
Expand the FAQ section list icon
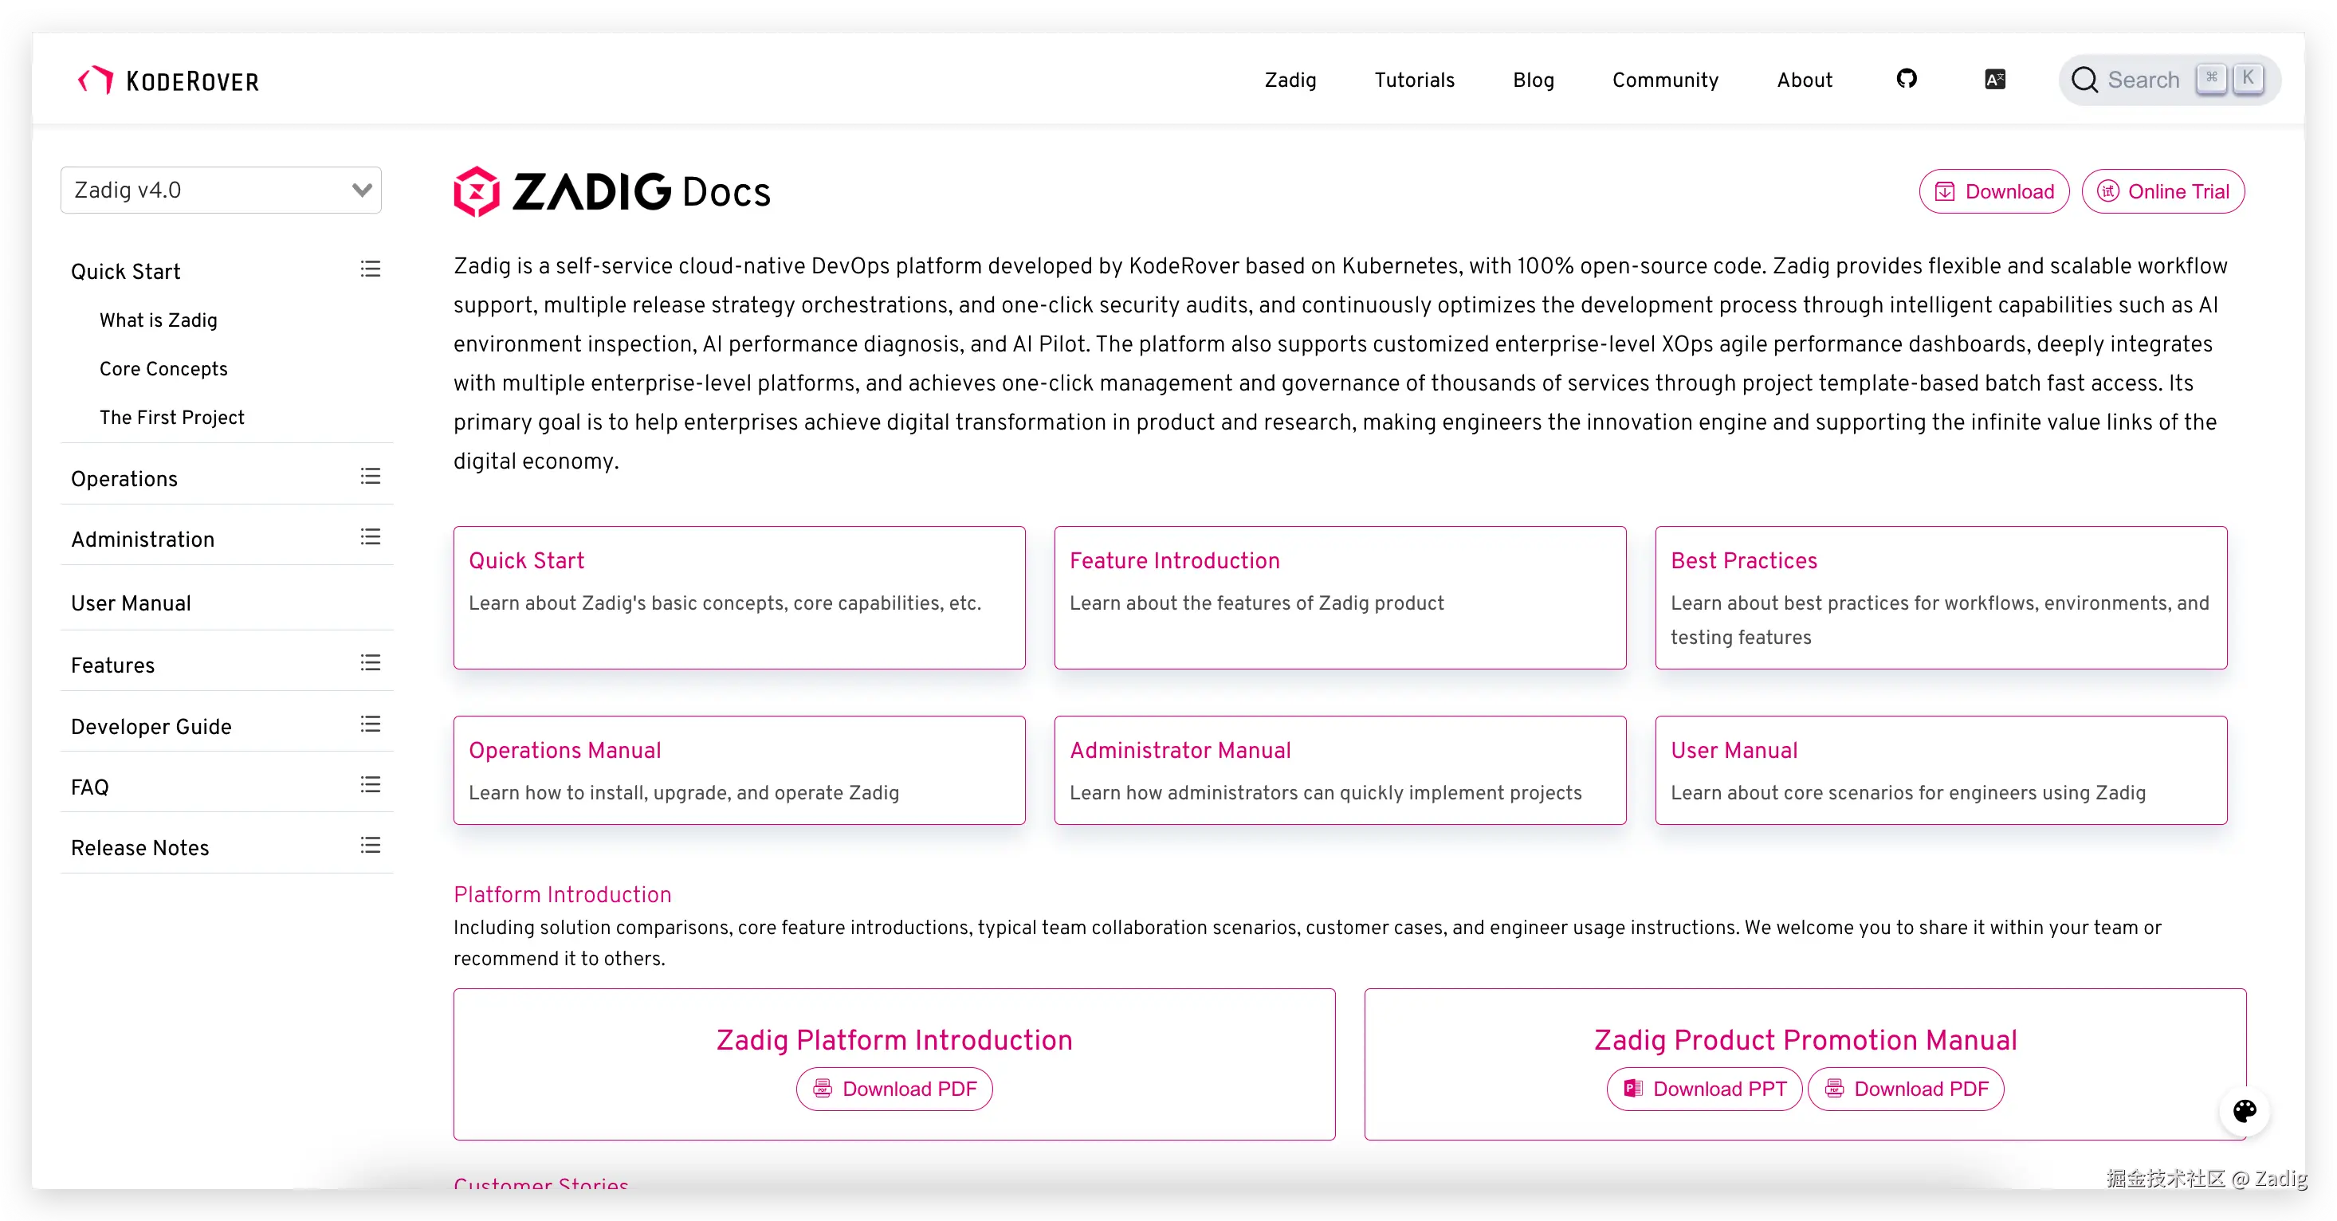pyautogui.click(x=370, y=785)
